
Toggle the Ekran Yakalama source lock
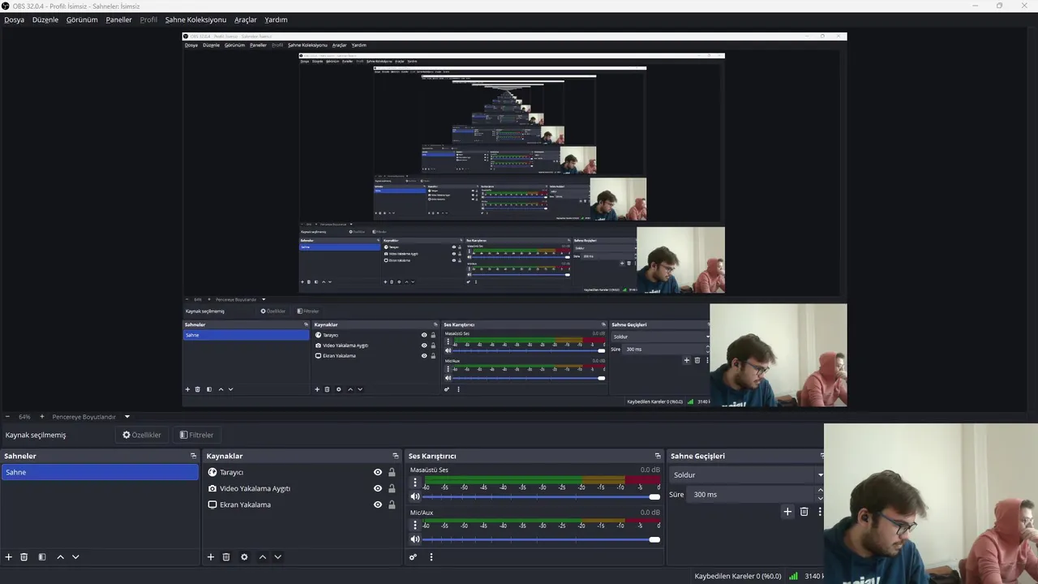(392, 505)
